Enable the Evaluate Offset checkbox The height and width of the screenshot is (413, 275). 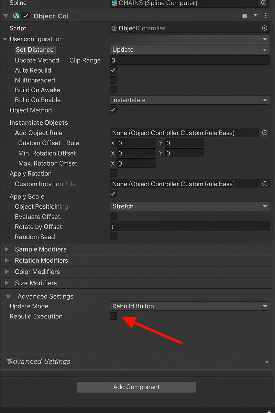click(113, 216)
